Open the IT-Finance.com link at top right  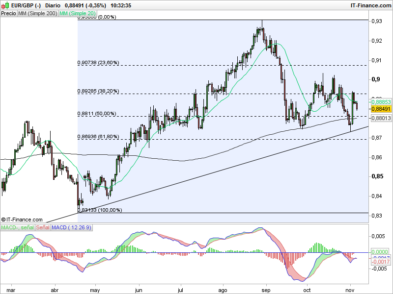tap(371, 5)
